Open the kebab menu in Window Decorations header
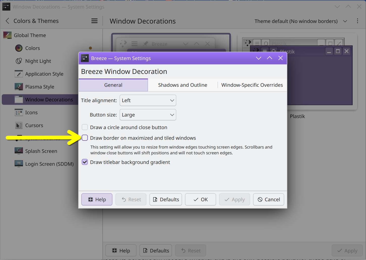The height and width of the screenshot is (260, 366). coord(357,21)
